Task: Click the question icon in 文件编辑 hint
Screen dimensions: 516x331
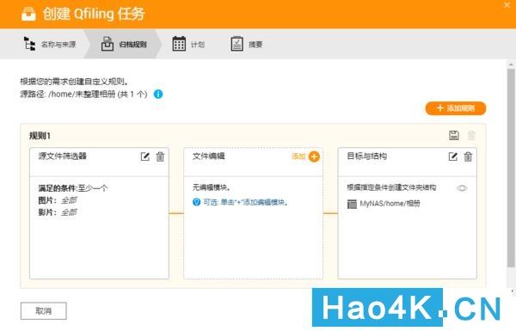Action: 196,202
